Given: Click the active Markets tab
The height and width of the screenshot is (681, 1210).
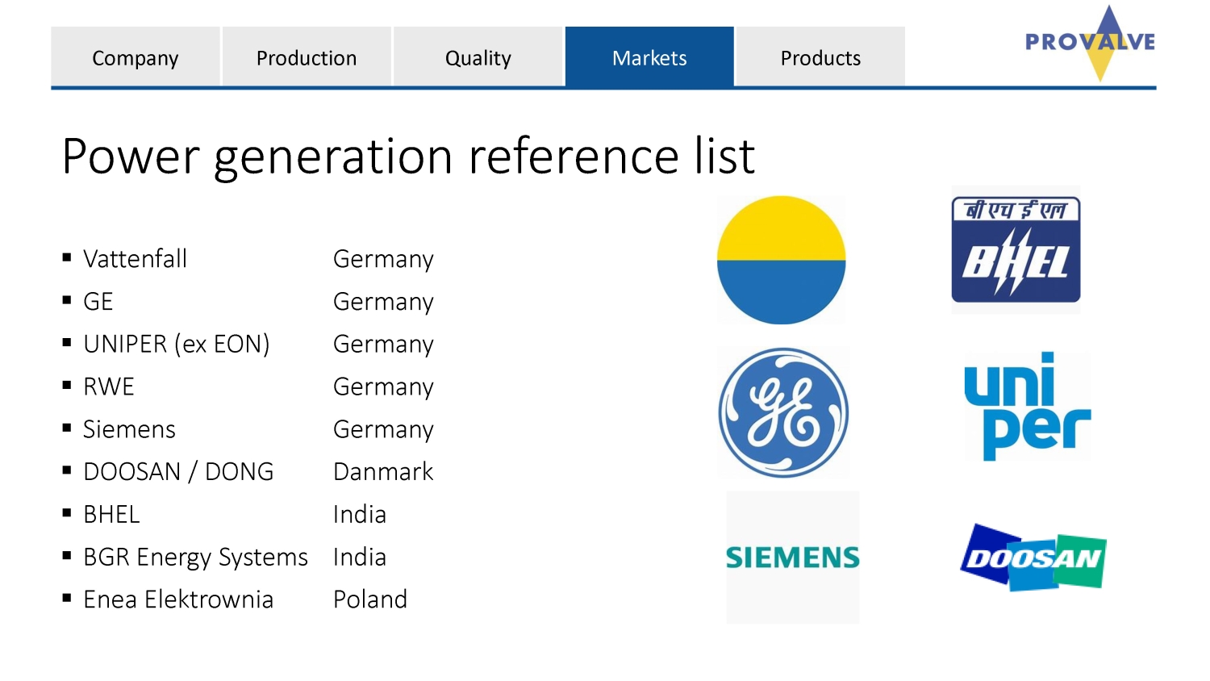Looking at the screenshot, I should [x=649, y=57].
